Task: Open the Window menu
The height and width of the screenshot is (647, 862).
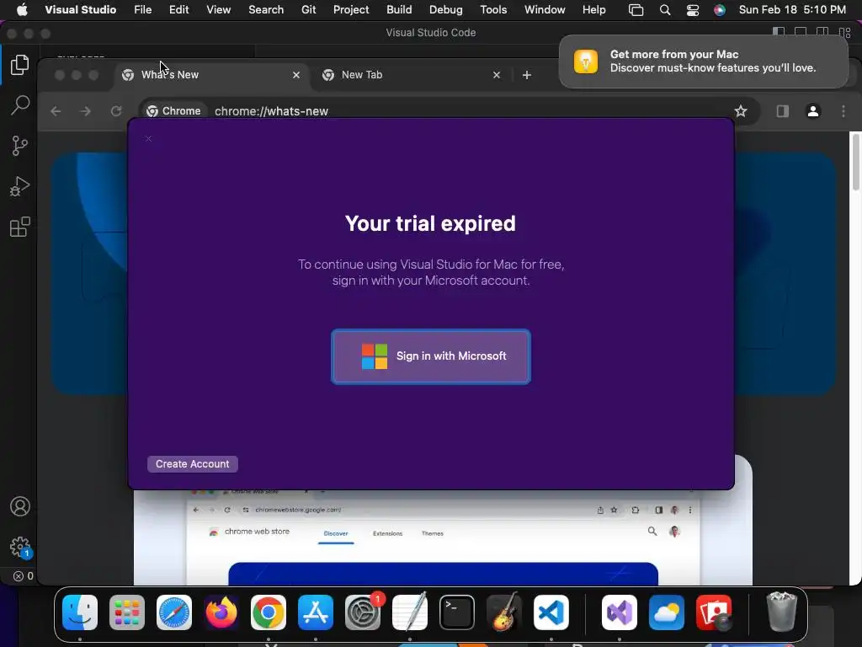Action: [x=545, y=10]
